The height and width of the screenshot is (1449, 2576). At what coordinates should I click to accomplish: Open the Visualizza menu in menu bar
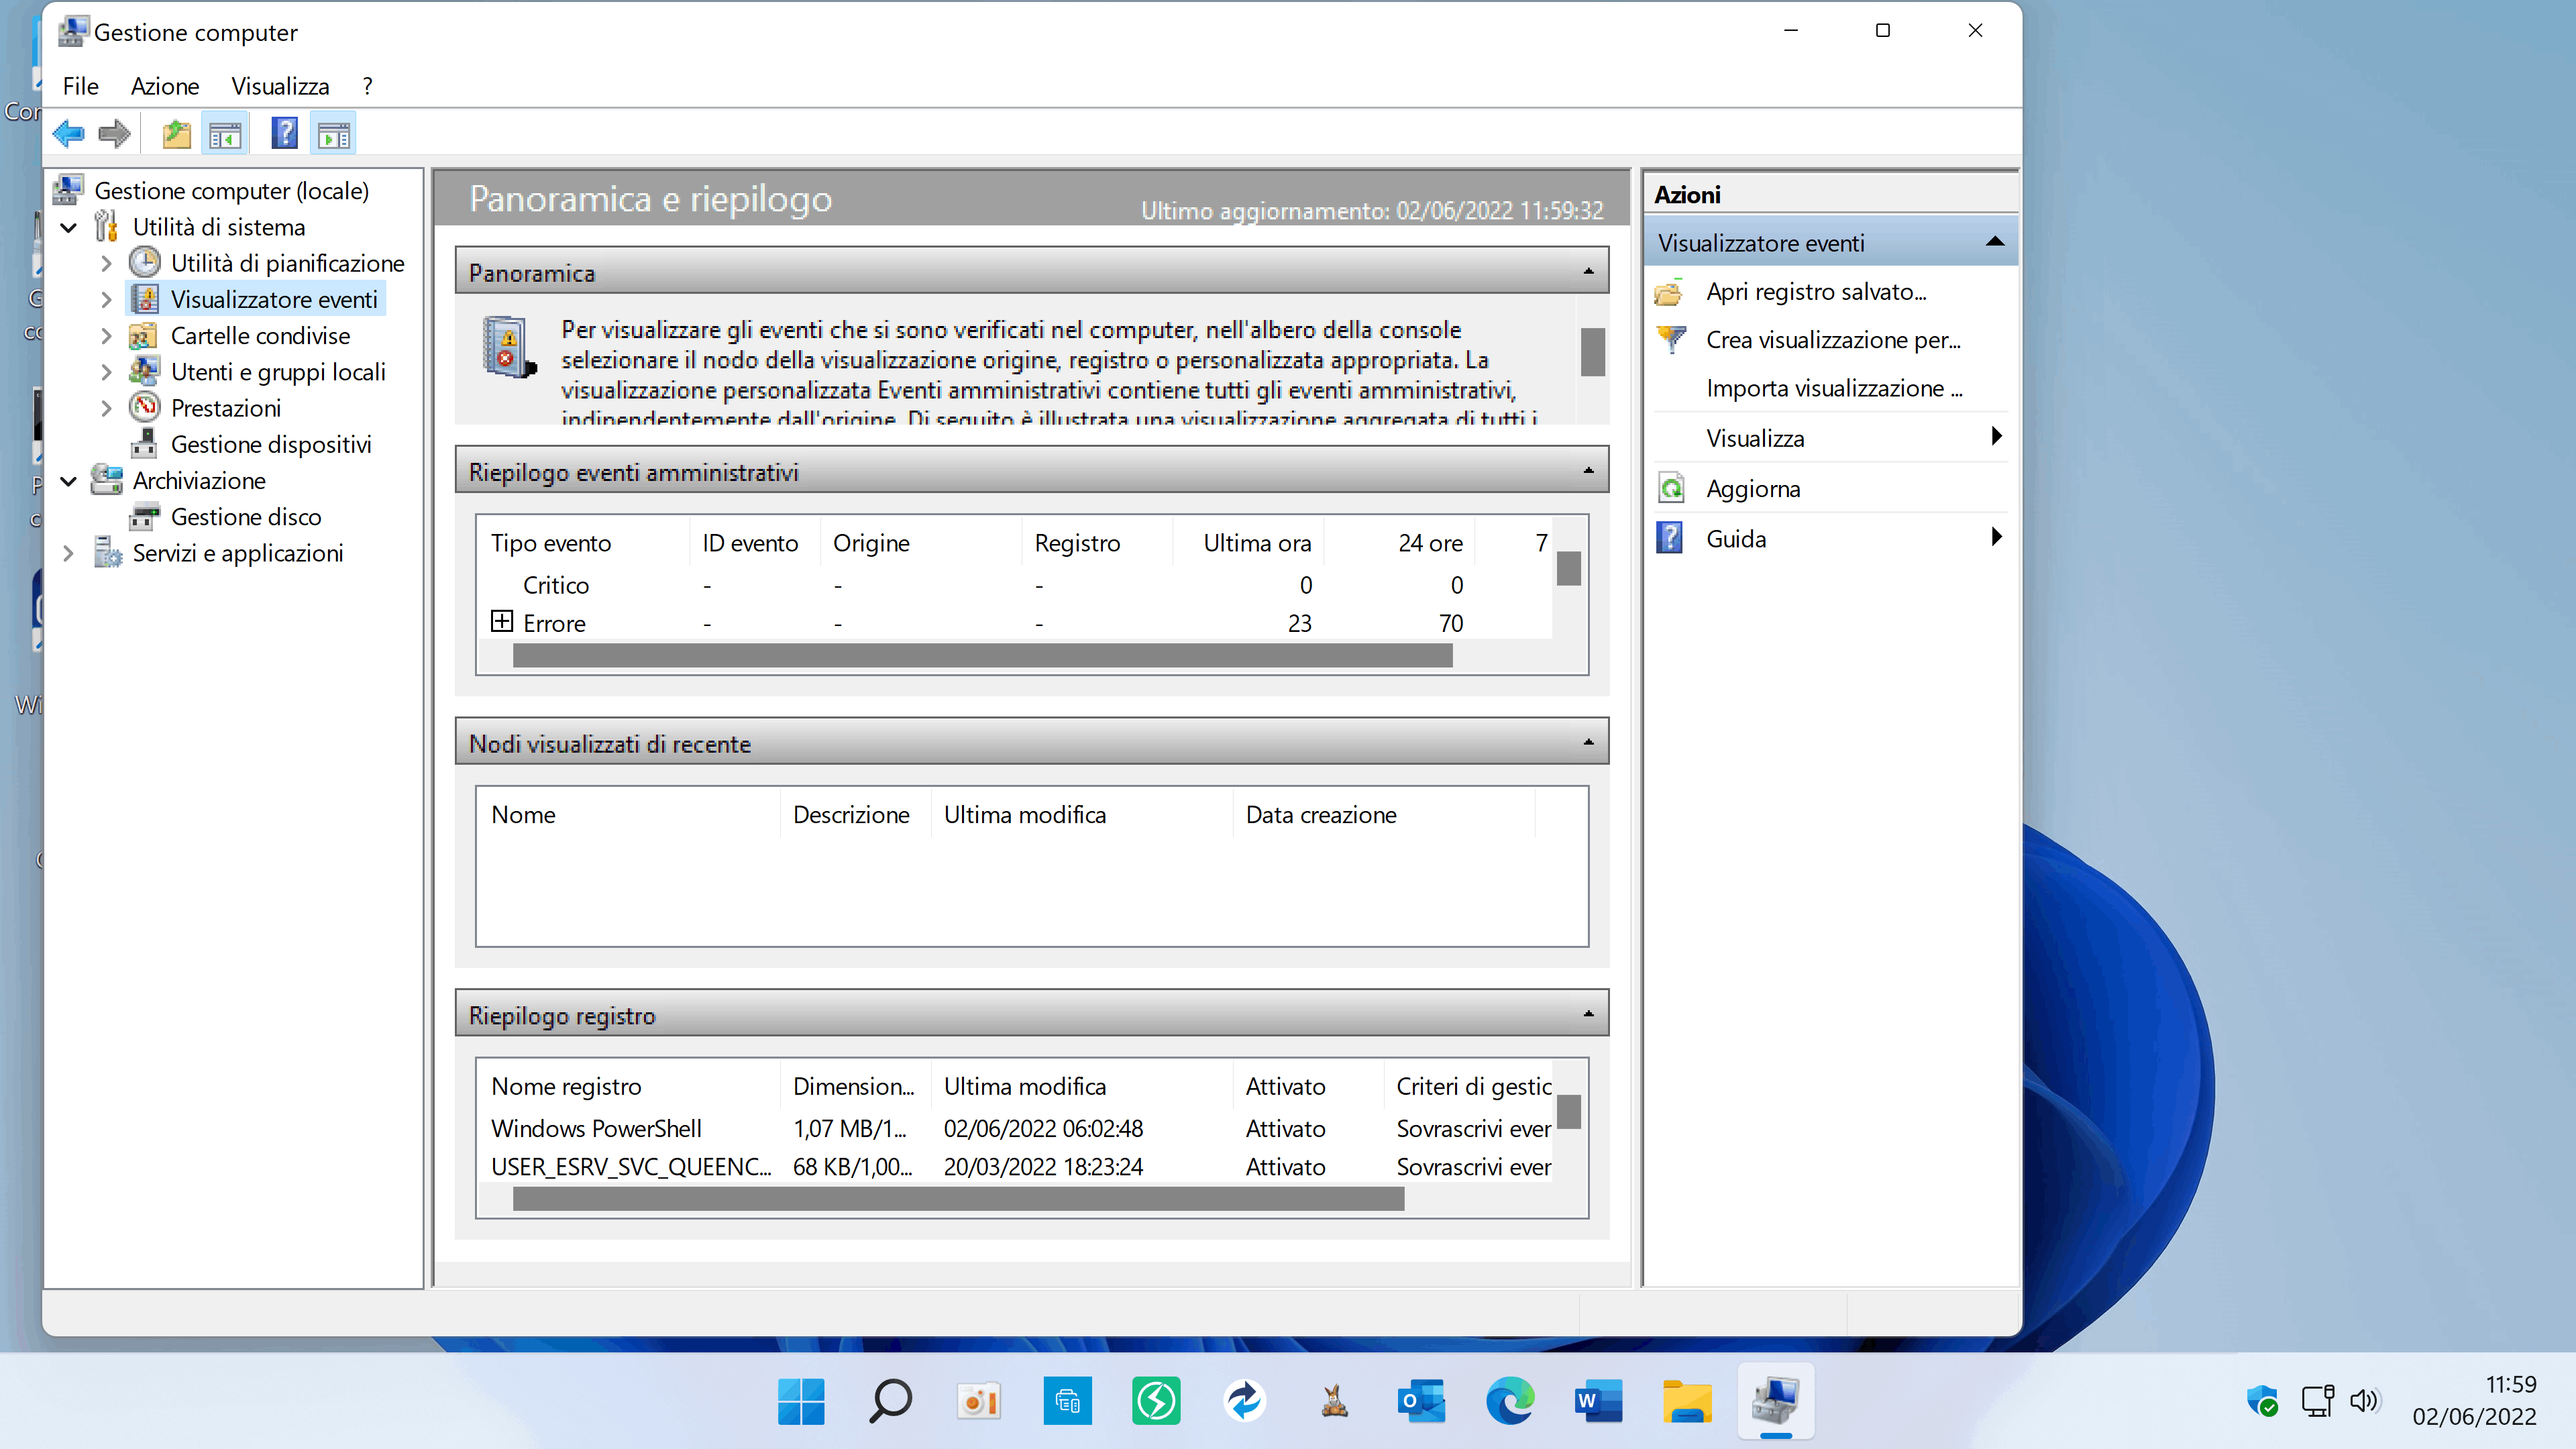(280, 86)
